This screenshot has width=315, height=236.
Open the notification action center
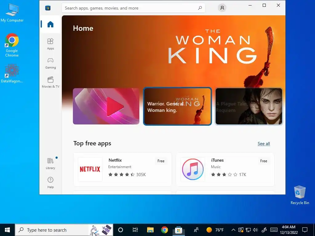pyautogui.click(x=305, y=230)
